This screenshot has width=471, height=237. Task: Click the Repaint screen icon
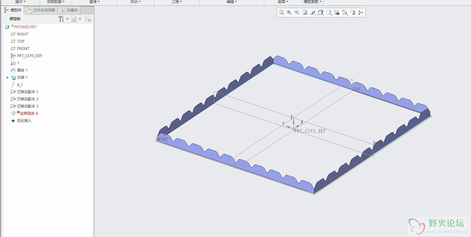305,12
